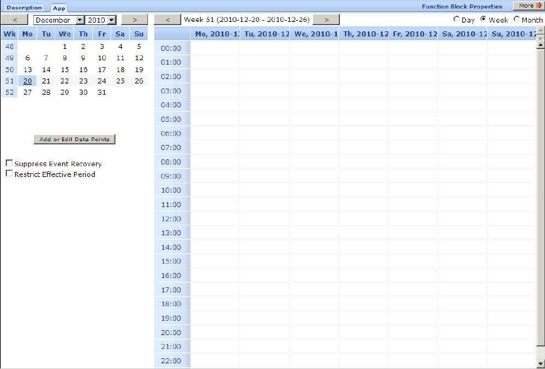Open the December month dropdown
Viewport: 545px width, 369px height.
tap(58, 20)
